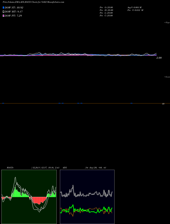Click the white DOW MT legend swatch
Screen dimensions: 170x224
tap(3, 12)
